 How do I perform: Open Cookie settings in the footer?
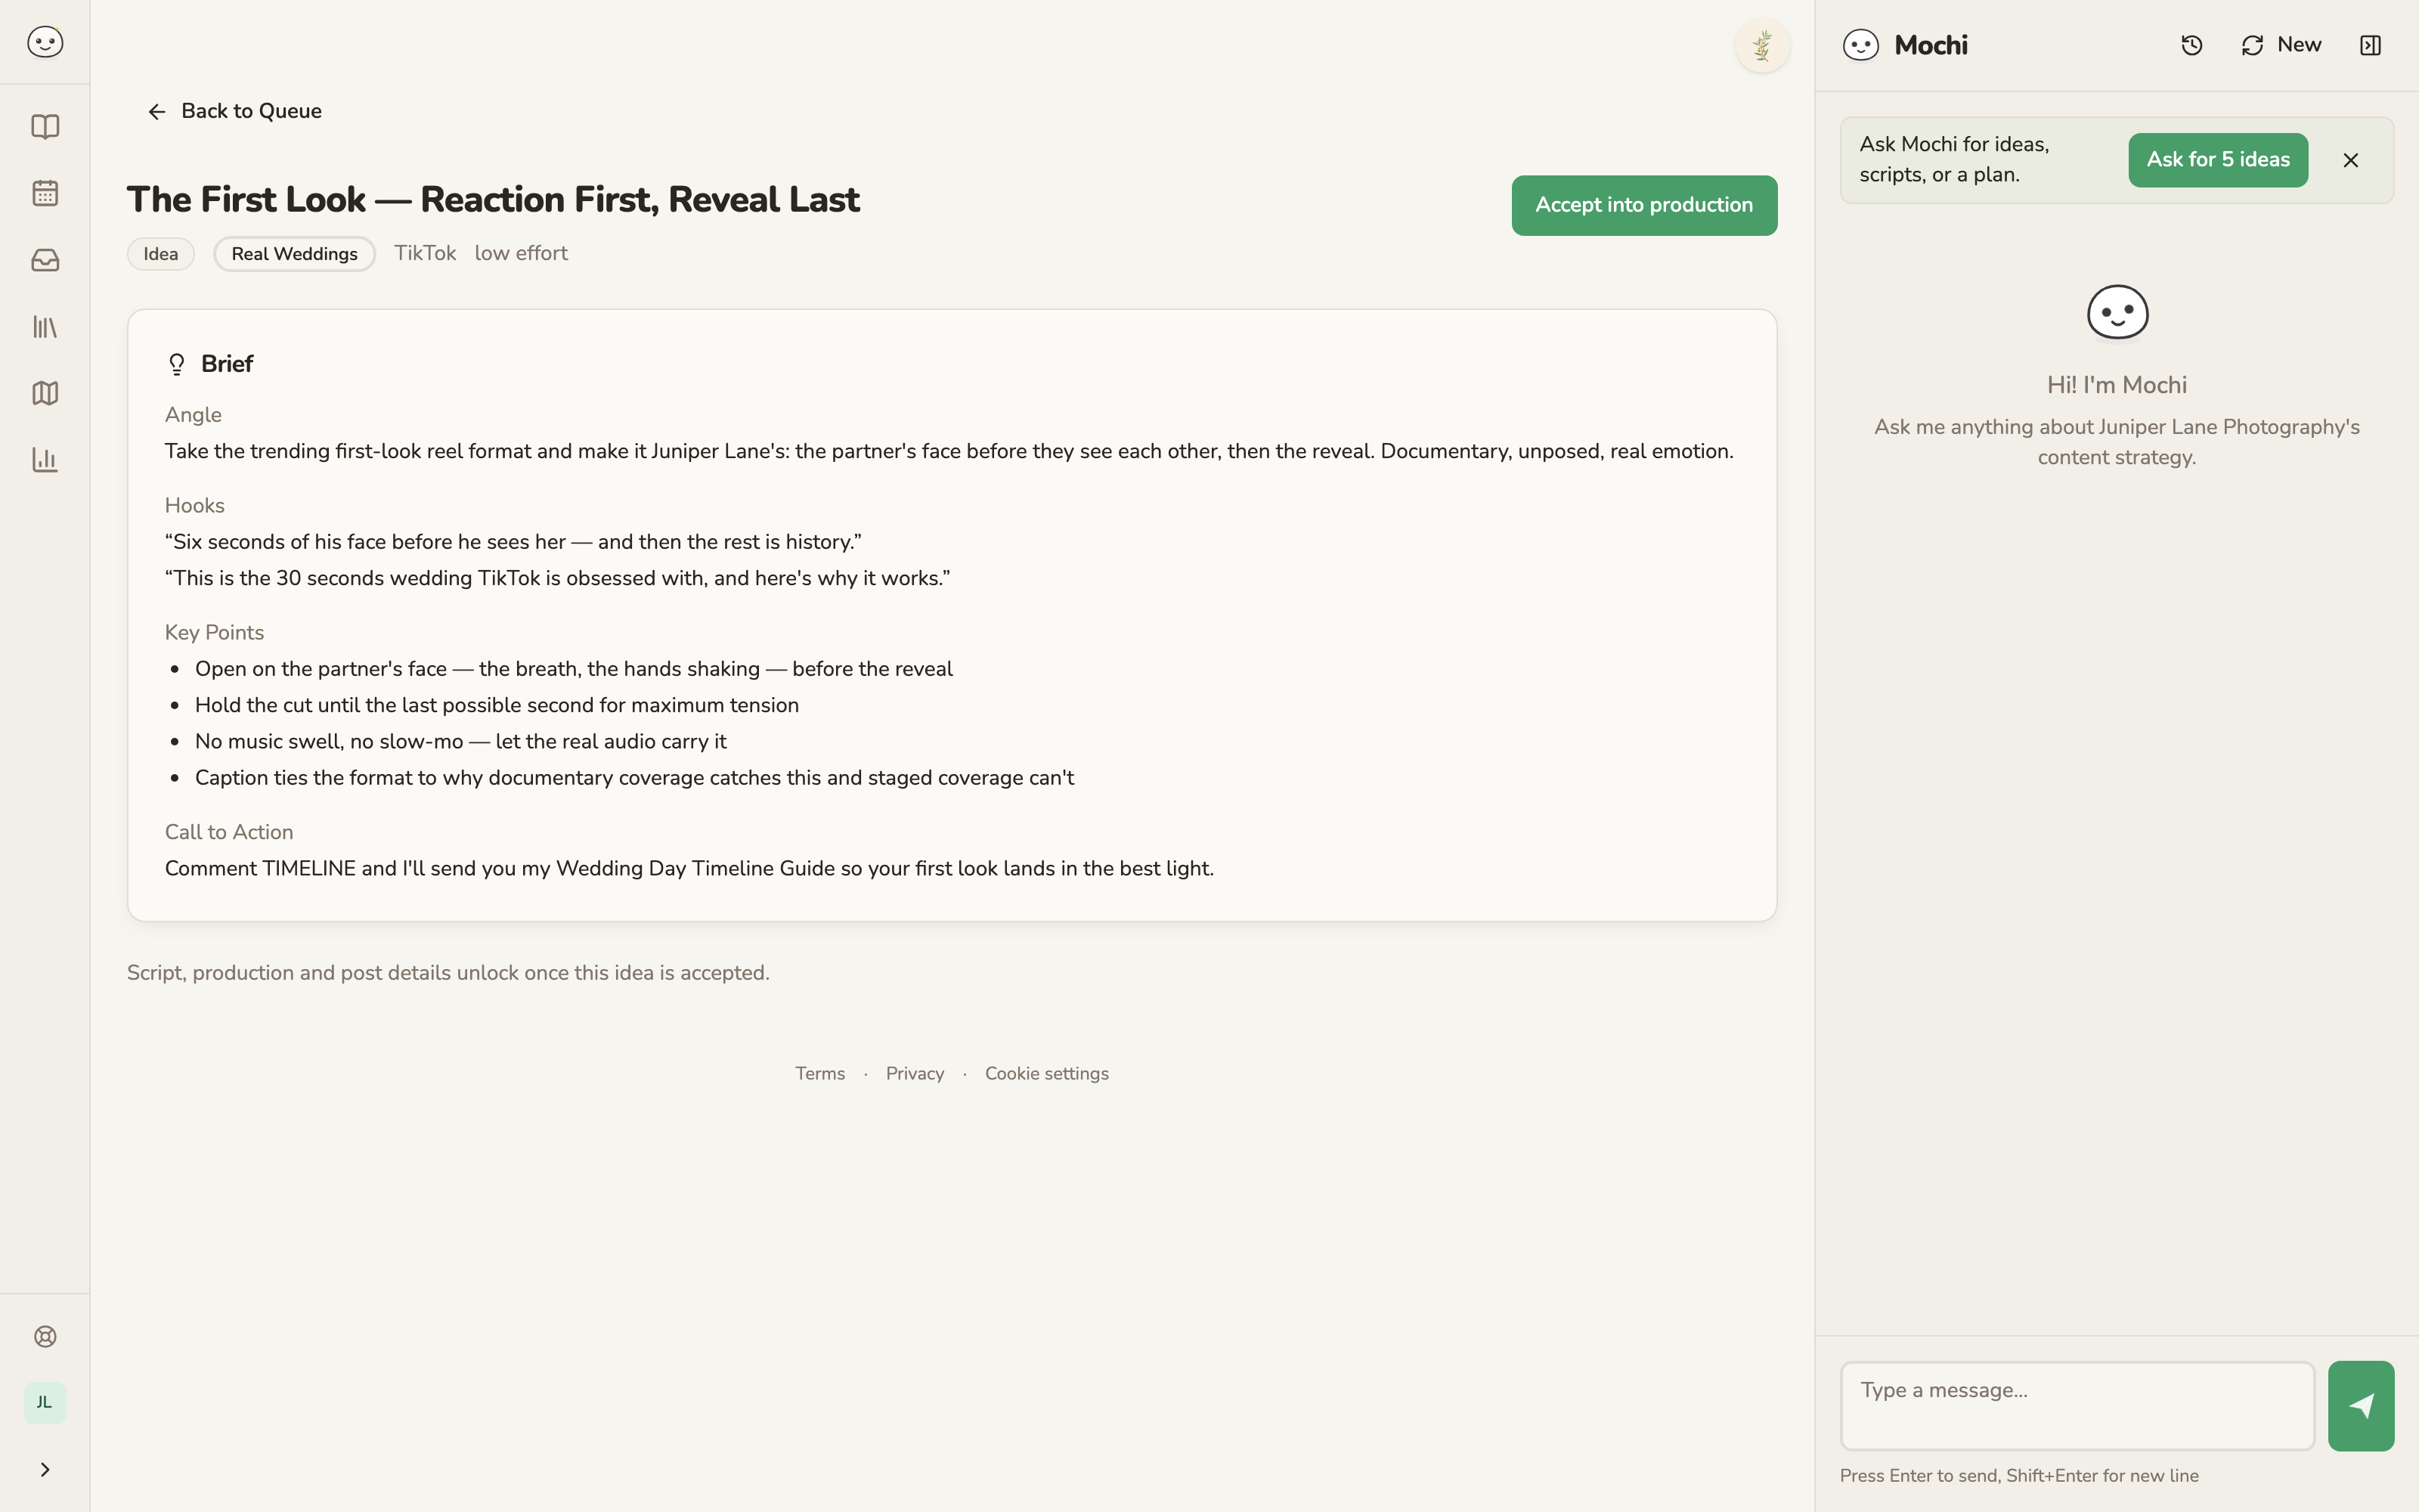[x=1046, y=1073]
